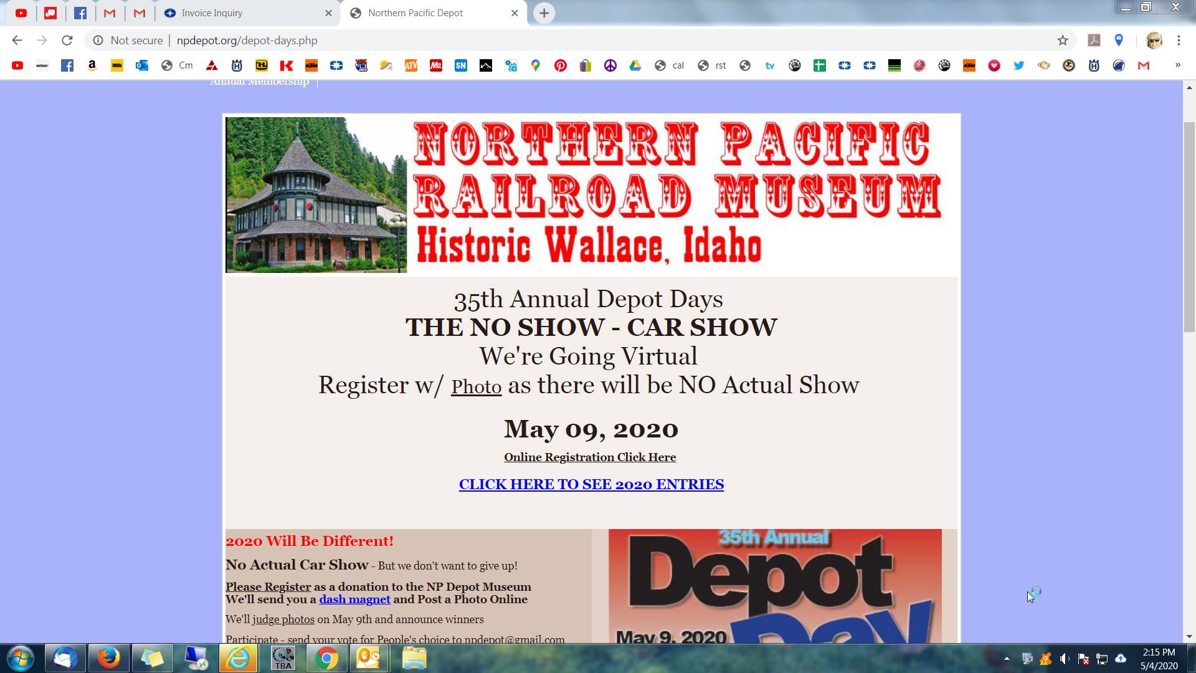This screenshot has height=673, width=1196.
Task: Open the TBA app on the taskbar
Action: 283,658
